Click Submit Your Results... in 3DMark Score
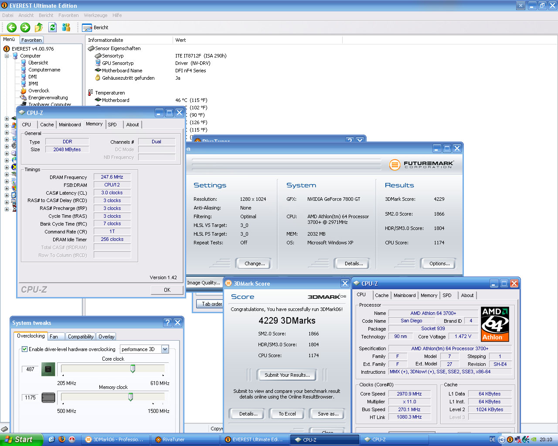This screenshot has width=558, height=446. pyautogui.click(x=287, y=375)
